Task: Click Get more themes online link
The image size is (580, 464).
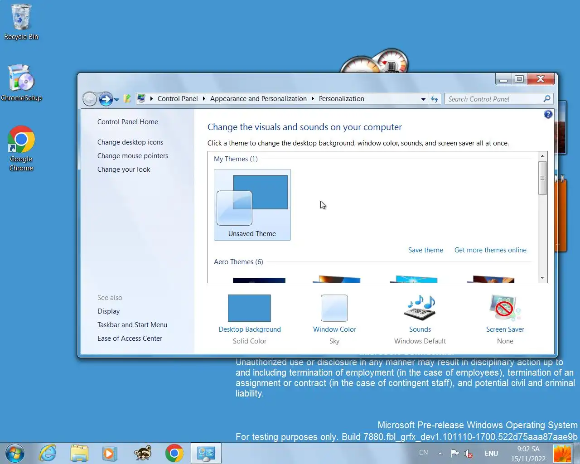Action: tap(490, 250)
